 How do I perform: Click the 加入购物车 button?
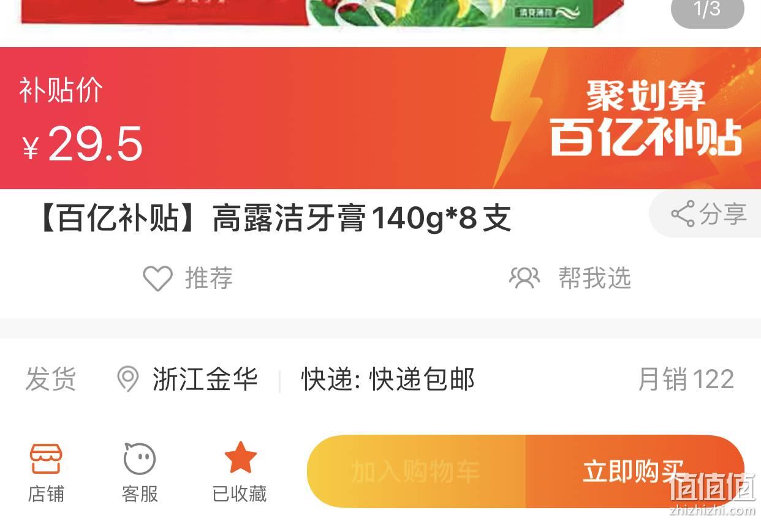416,471
